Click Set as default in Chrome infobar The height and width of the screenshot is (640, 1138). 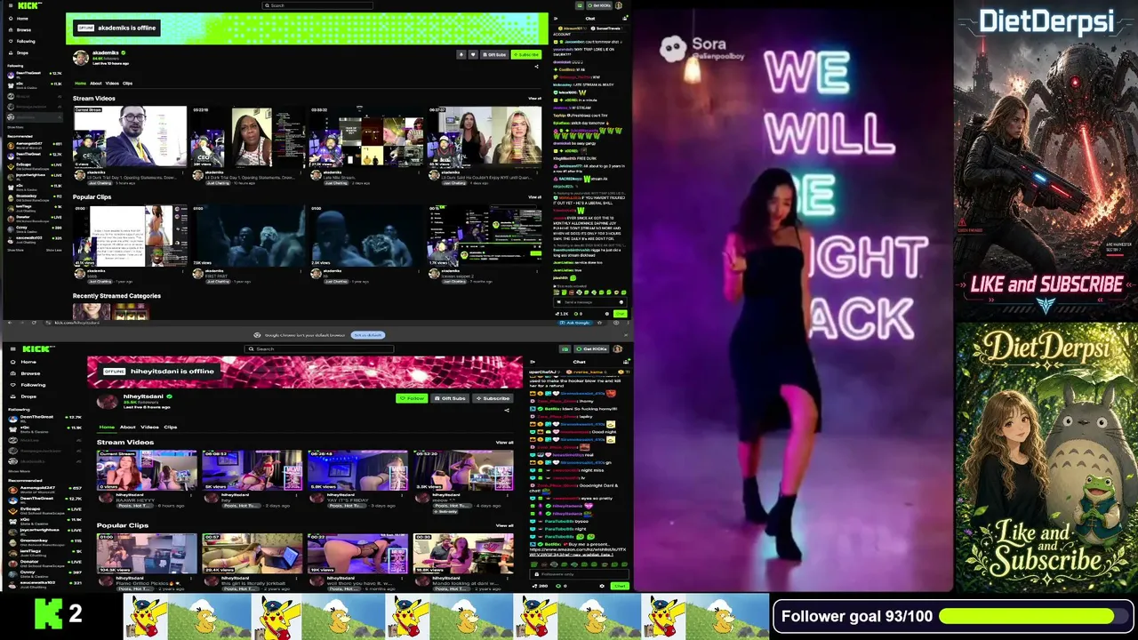(367, 335)
